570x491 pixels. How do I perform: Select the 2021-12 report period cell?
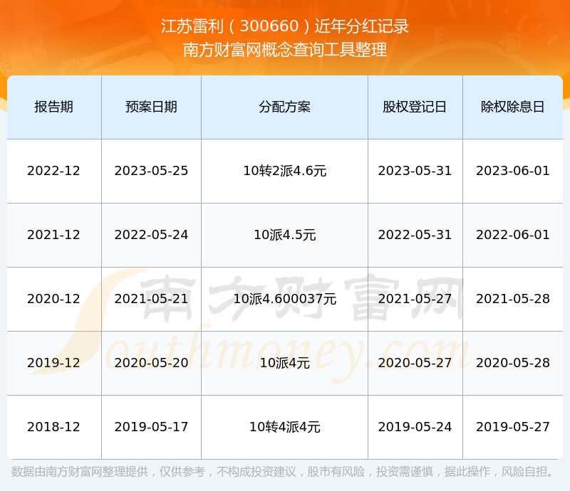53,234
